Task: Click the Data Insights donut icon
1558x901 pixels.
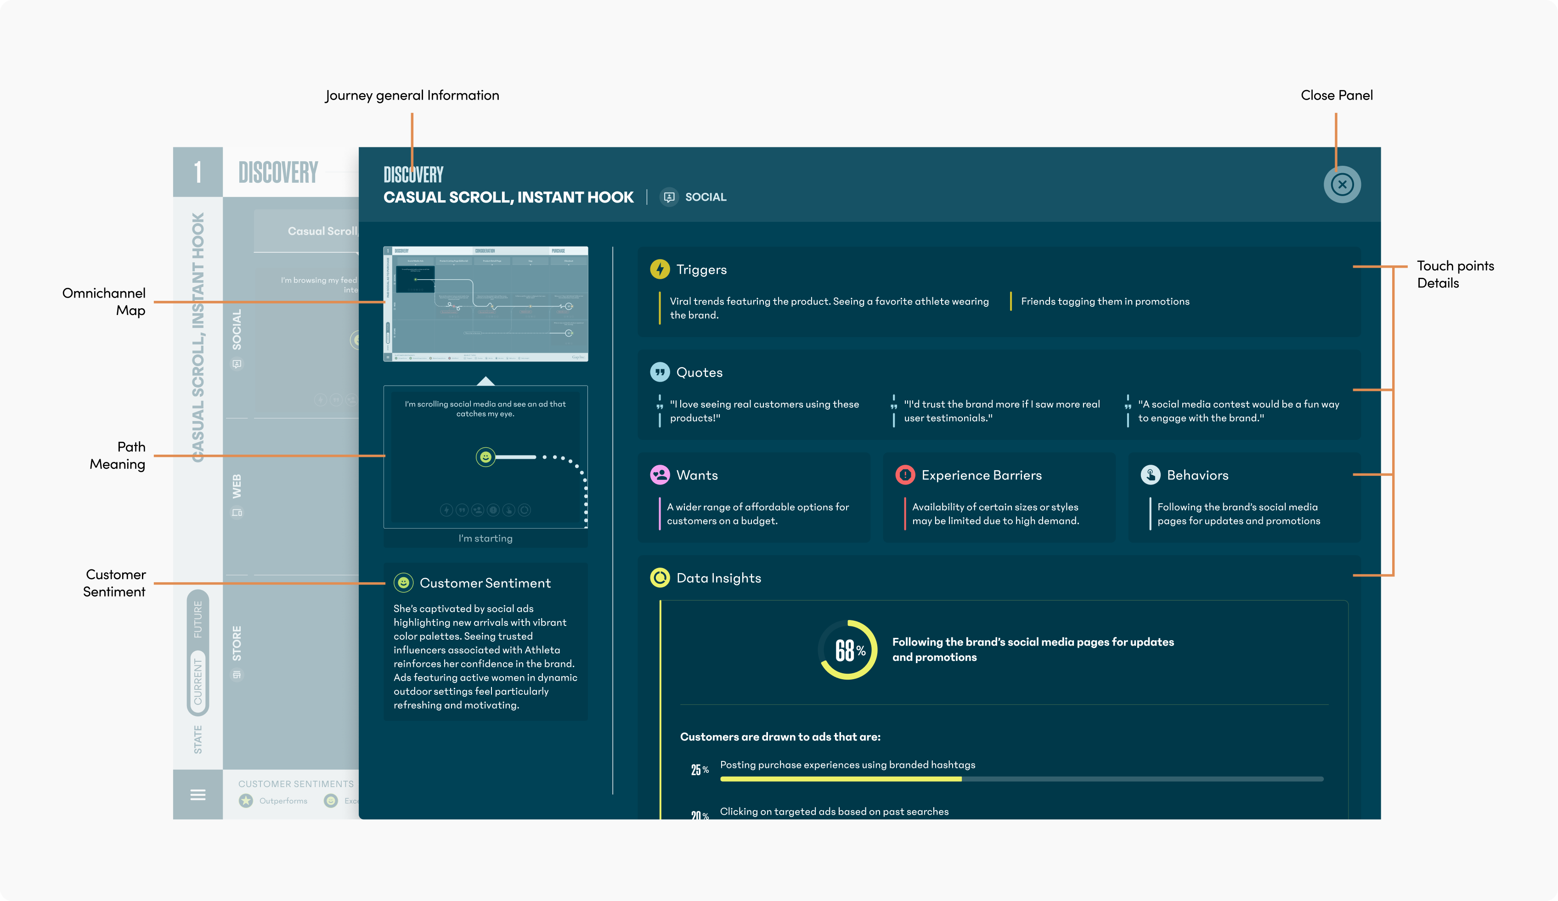Action: click(x=660, y=577)
